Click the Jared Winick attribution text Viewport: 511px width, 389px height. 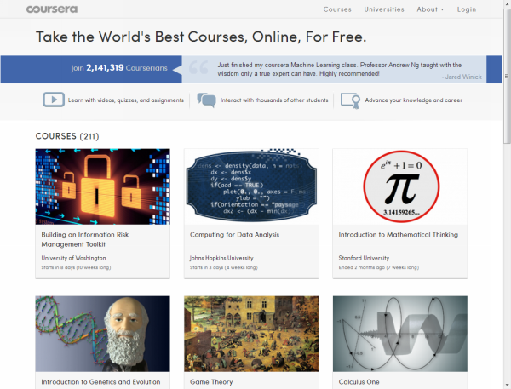pos(462,77)
